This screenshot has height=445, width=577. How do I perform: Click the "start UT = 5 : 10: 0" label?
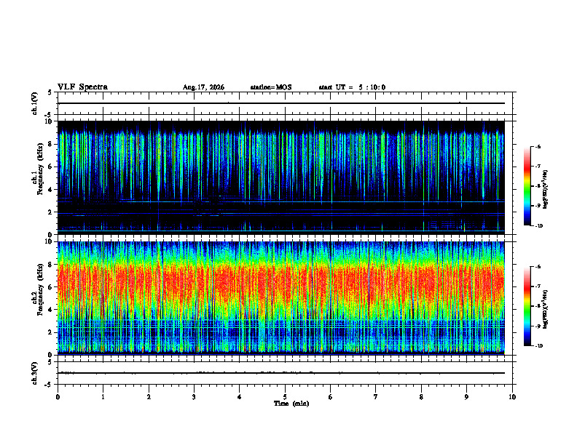(x=352, y=87)
